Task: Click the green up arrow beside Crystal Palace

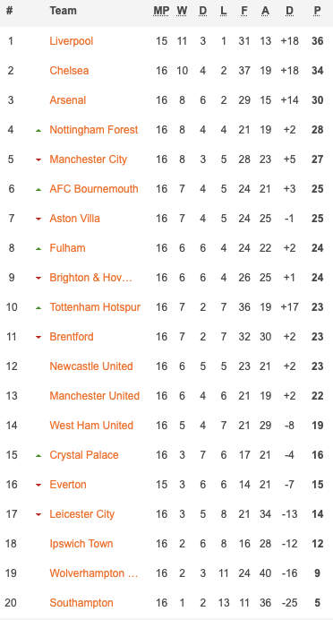Action: point(38,455)
